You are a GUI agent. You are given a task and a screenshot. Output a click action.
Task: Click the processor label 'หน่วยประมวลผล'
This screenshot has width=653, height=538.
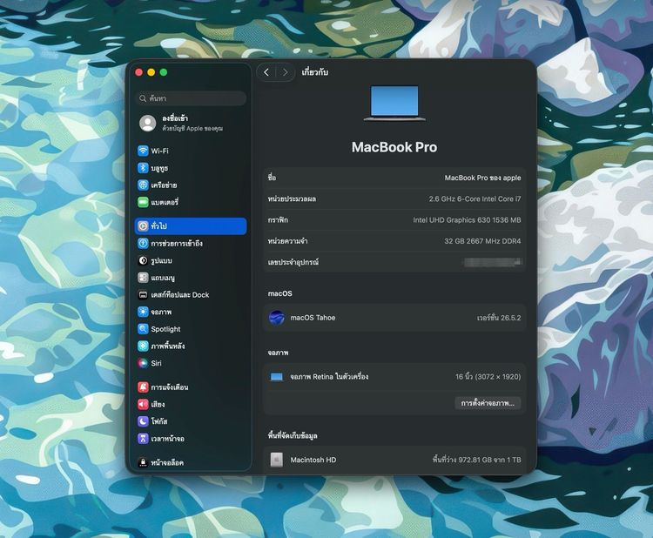[292, 199]
